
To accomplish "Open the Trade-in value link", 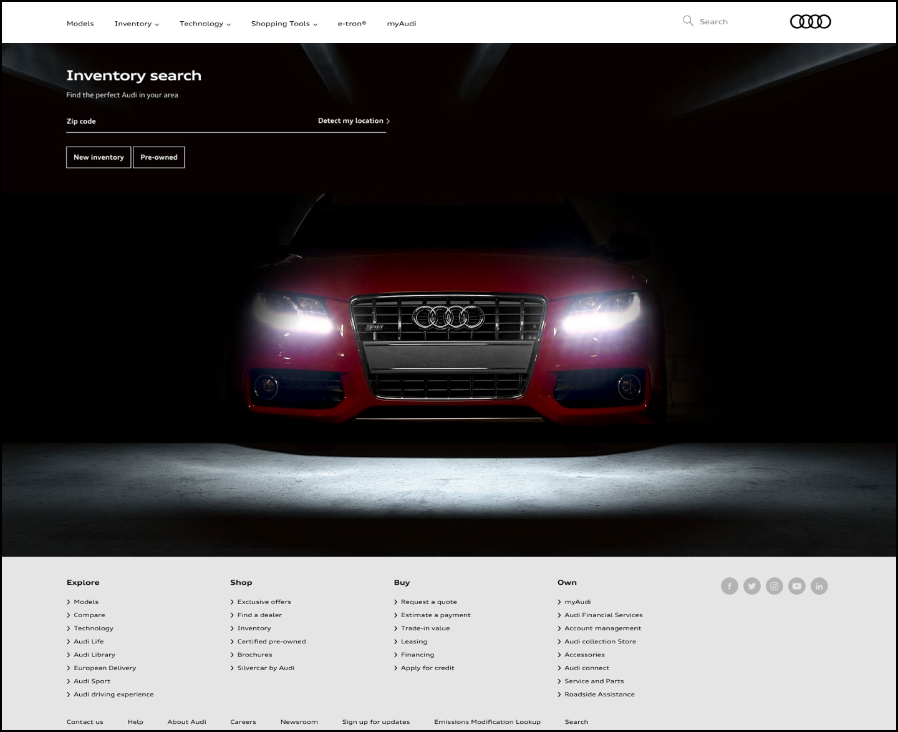I will pos(425,628).
